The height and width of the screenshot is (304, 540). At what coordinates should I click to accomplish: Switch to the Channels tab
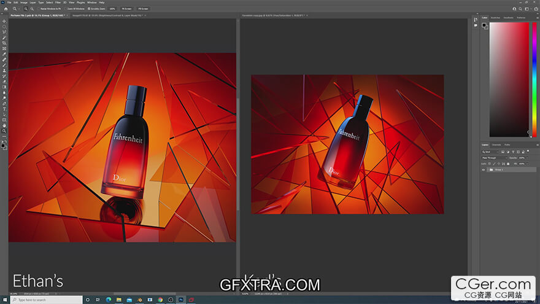496,144
